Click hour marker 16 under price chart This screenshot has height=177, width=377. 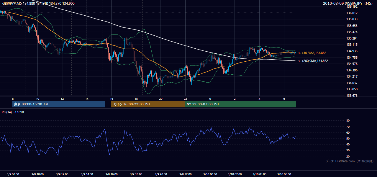click(111, 99)
